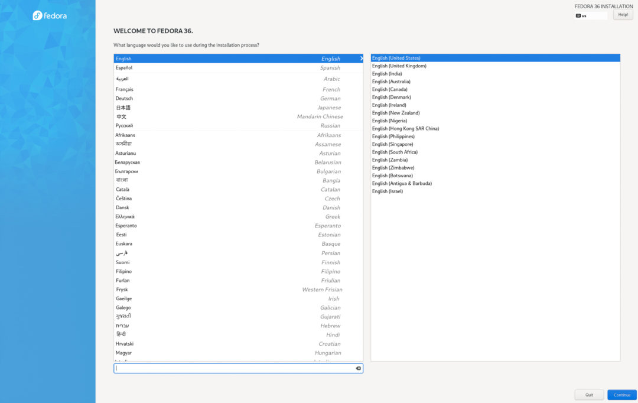The width and height of the screenshot is (638, 403).
Task: Choose Français (French) from the language list
Action: [239, 90]
